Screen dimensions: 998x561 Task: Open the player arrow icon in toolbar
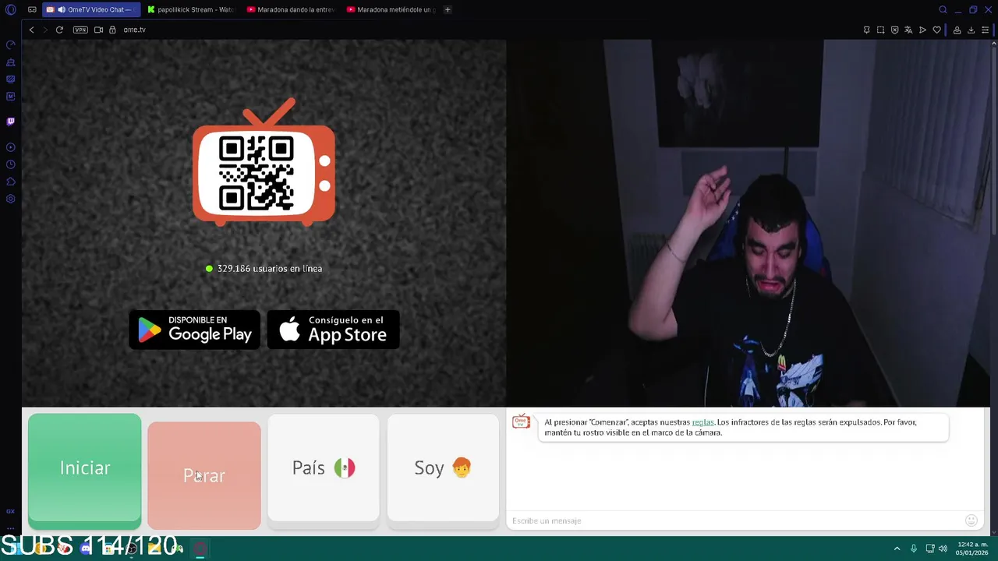922,30
